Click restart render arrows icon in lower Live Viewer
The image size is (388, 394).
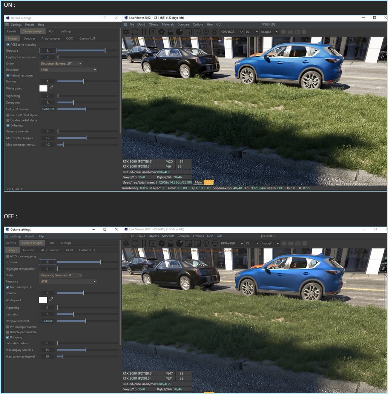point(135,244)
